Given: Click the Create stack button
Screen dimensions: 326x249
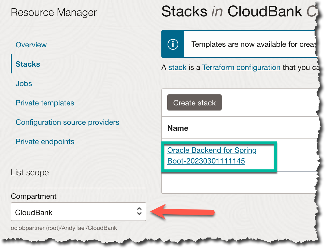Looking at the screenshot, I should (194, 102).
